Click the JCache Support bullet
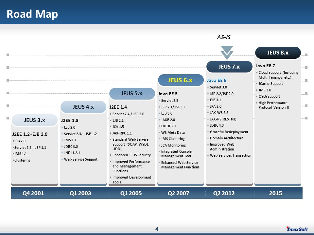The height and width of the screenshot is (235, 314). 270,84
